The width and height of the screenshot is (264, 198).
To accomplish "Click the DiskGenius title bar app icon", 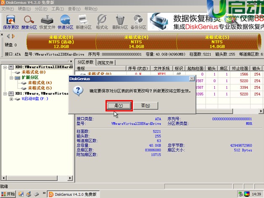I will coord(3,3).
